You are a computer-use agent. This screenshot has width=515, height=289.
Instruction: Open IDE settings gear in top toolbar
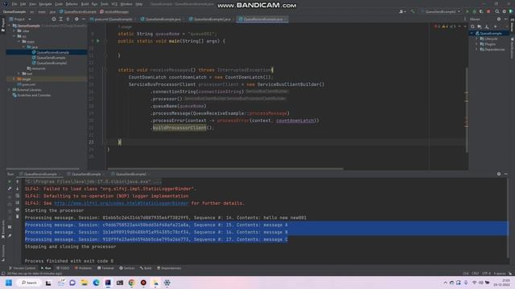505,11
